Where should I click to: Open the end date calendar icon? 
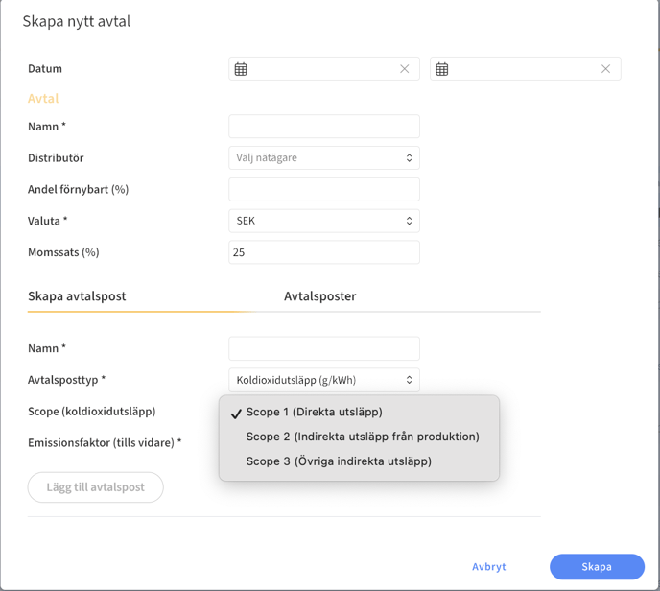pos(442,69)
